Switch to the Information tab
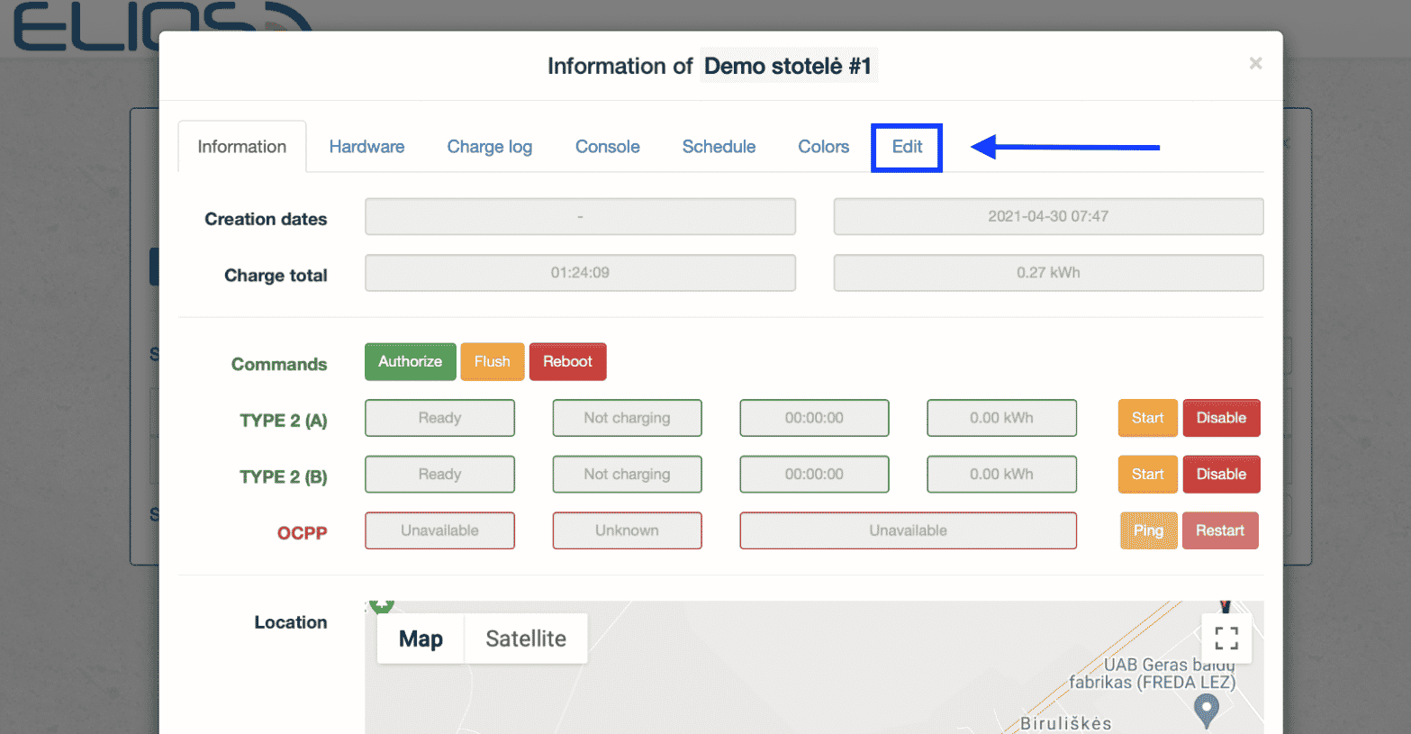 click(242, 147)
